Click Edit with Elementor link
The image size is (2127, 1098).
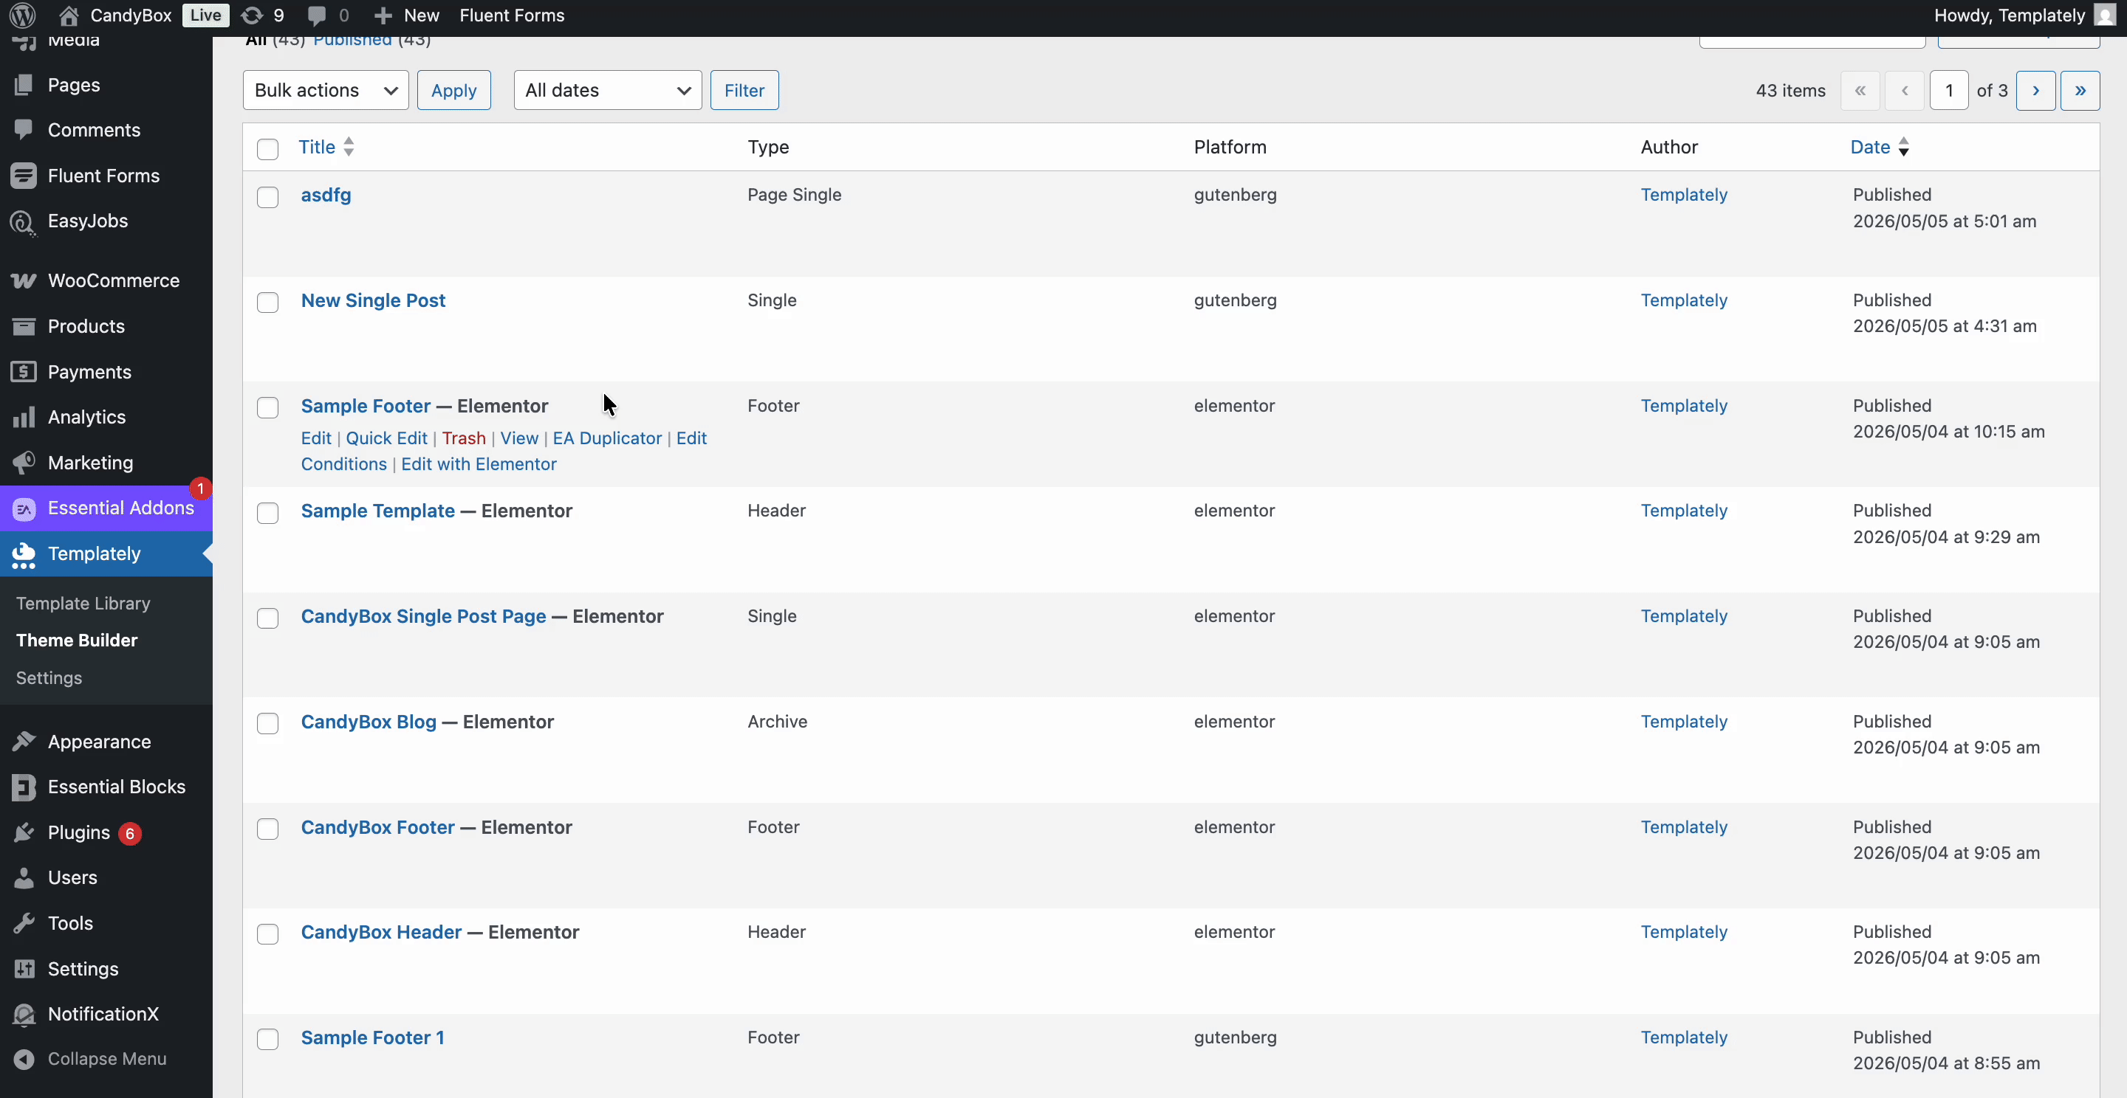(x=479, y=463)
